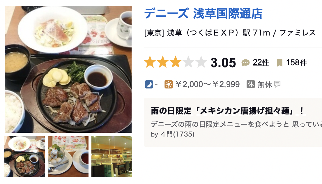The width and height of the screenshot is (322, 184).
Task: Click the speech bubble review icon
Action: [x=245, y=63]
